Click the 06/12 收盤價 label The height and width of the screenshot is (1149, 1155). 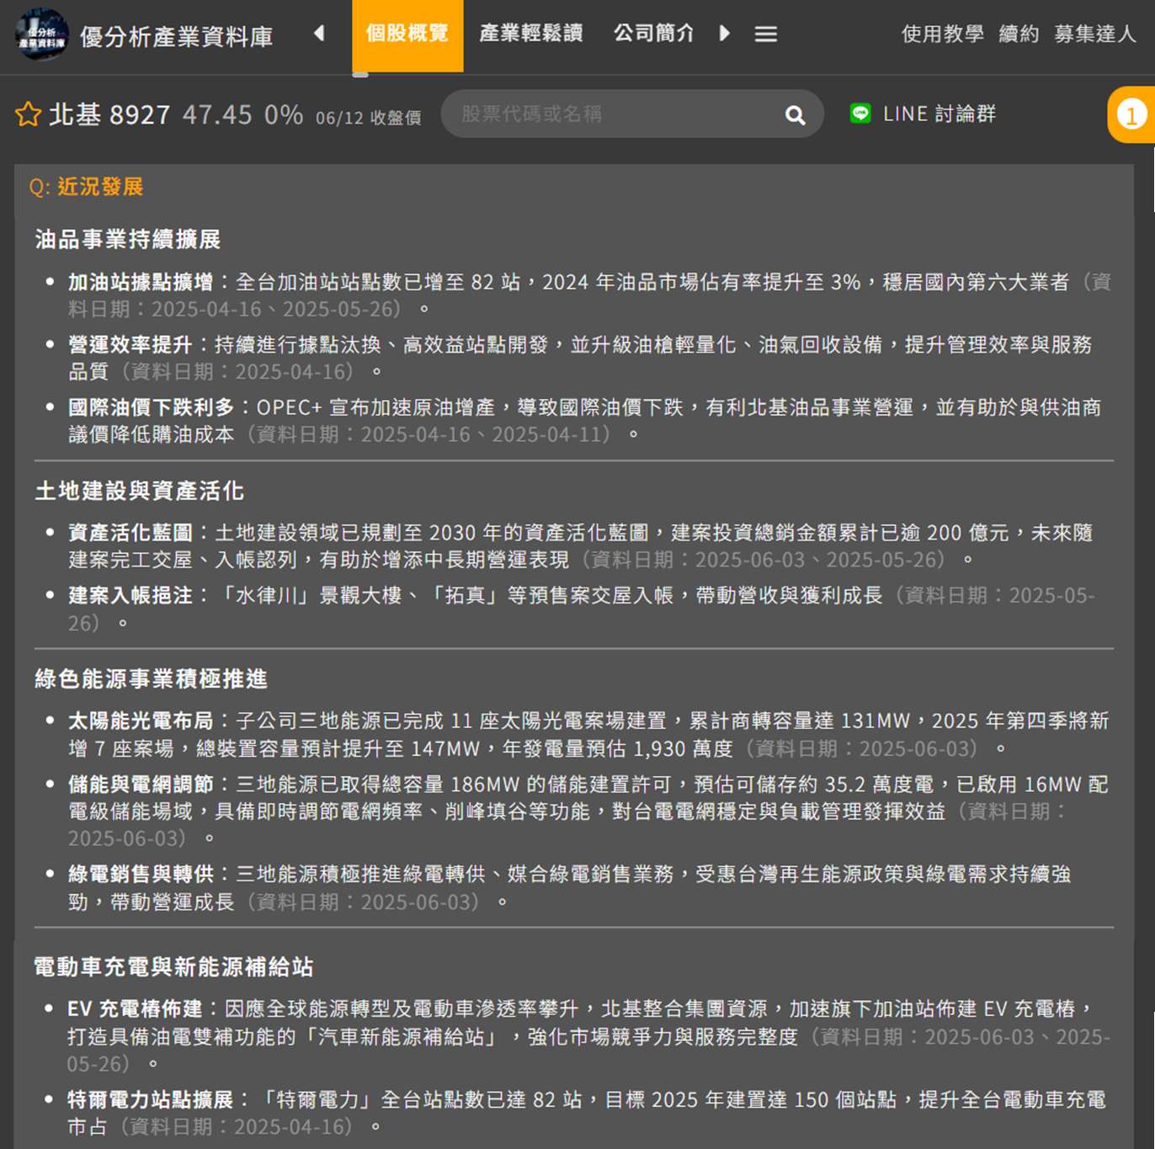pyautogui.click(x=368, y=117)
